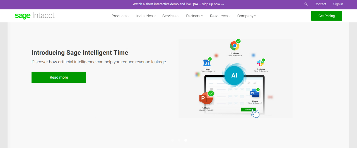
Task: Open the interactive demo sign-up banner link
Action: (x=178, y=4)
